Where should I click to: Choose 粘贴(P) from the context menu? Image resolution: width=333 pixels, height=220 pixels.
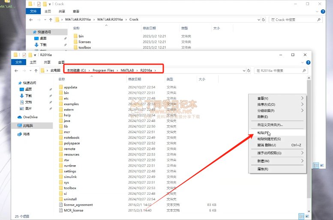263,133
